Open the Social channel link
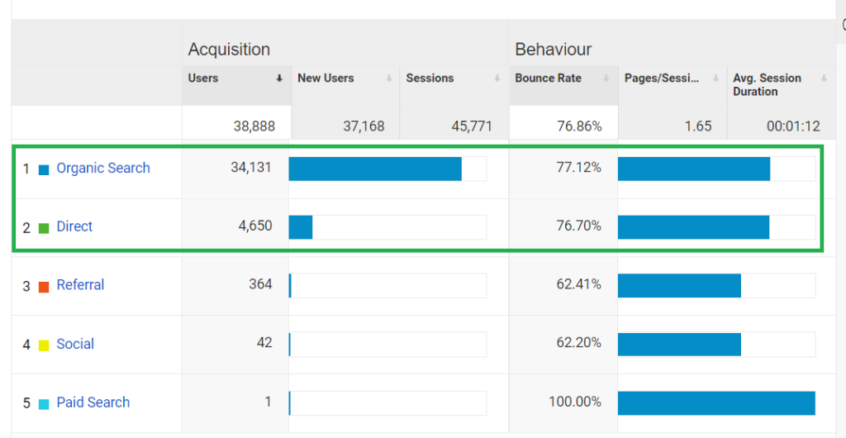The image size is (846, 438). click(x=75, y=344)
